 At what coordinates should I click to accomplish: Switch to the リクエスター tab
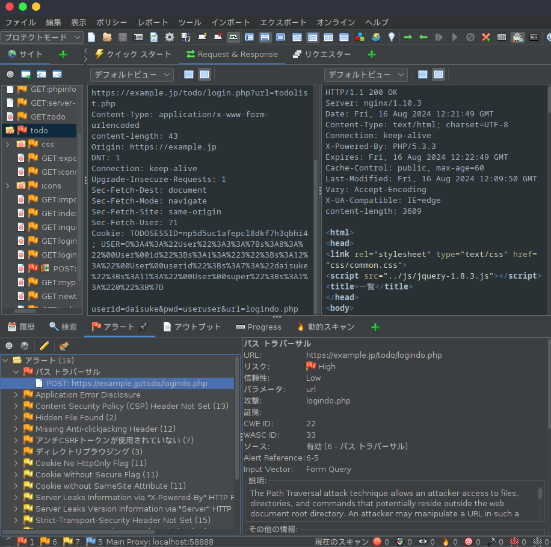point(322,55)
